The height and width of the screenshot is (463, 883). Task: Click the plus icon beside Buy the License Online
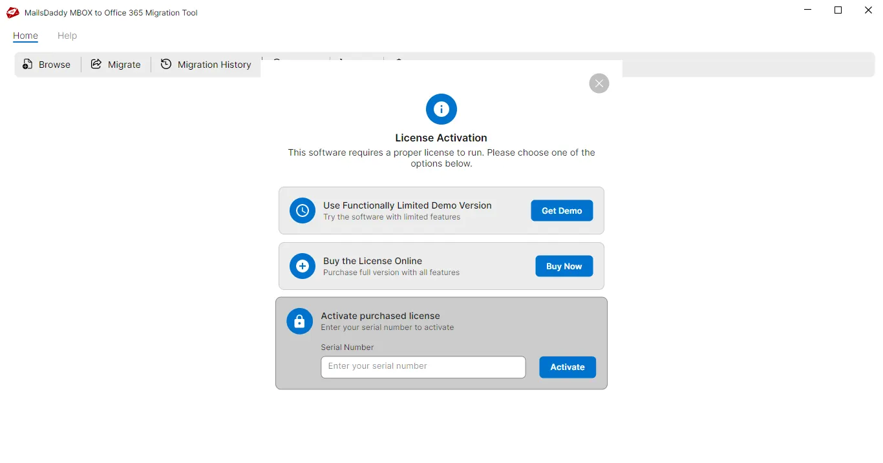point(302,266)
